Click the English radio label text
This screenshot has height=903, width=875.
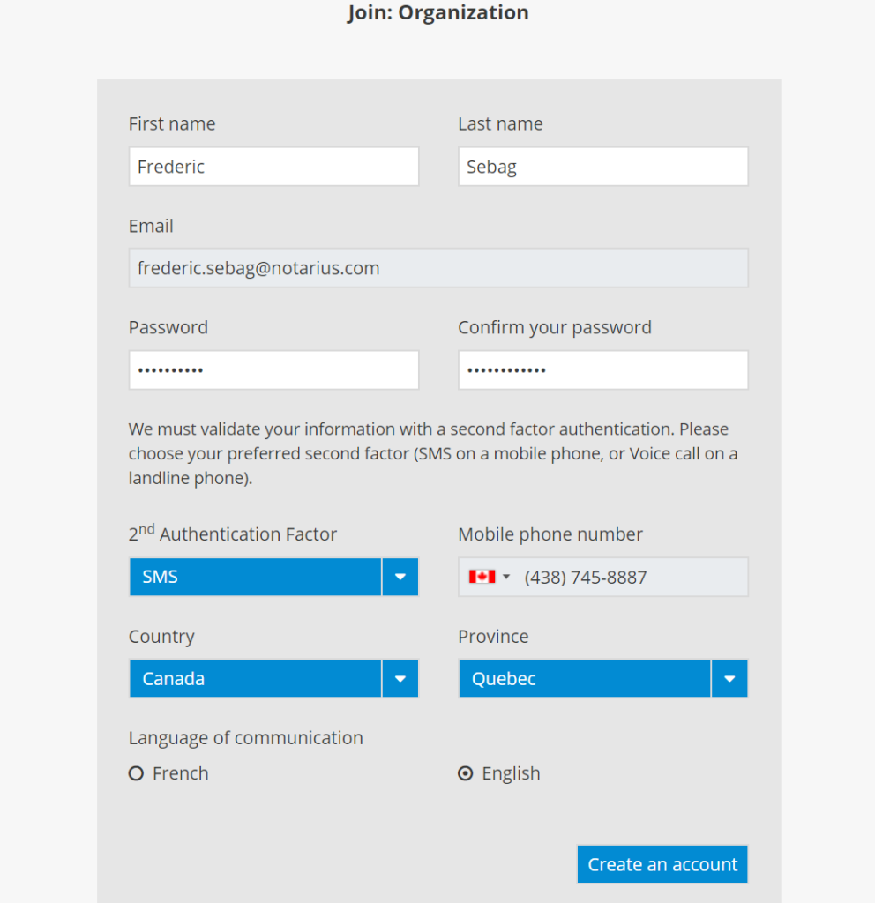[x=511, y=773]
